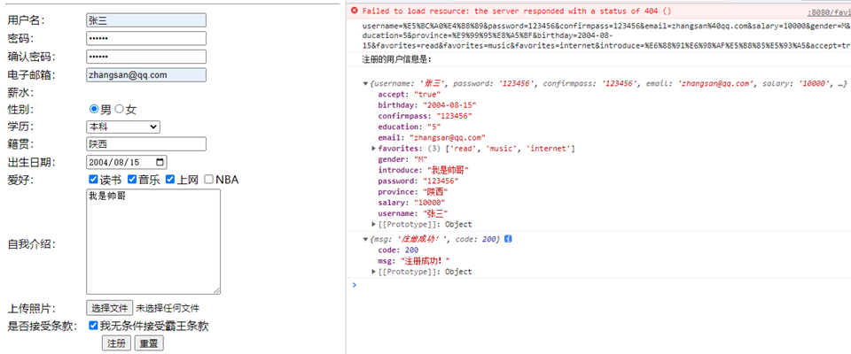Click the 电子邮箱 email input field

click(x=146, y=75)
